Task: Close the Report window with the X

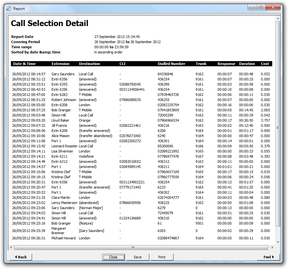Action: point(273,7)
